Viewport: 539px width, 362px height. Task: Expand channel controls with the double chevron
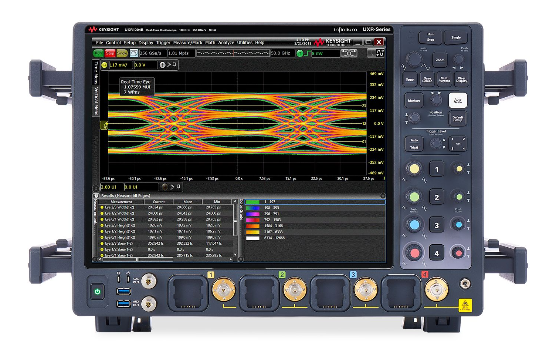pyautogui.click(x=168, y=65)
